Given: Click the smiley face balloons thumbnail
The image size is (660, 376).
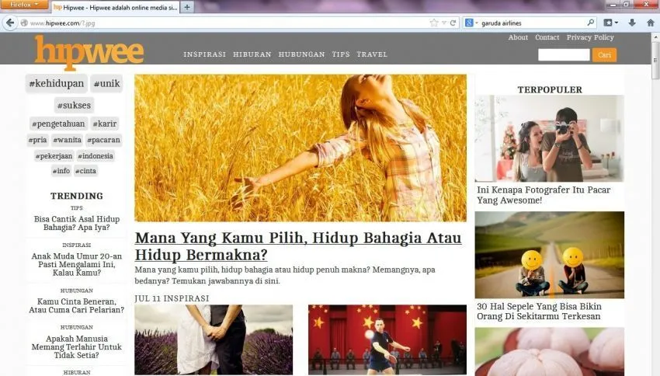Looking at the screenshot, I should pos(549,255).
